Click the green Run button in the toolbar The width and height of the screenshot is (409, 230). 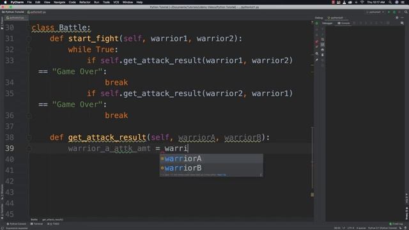[x=389, y=12]
